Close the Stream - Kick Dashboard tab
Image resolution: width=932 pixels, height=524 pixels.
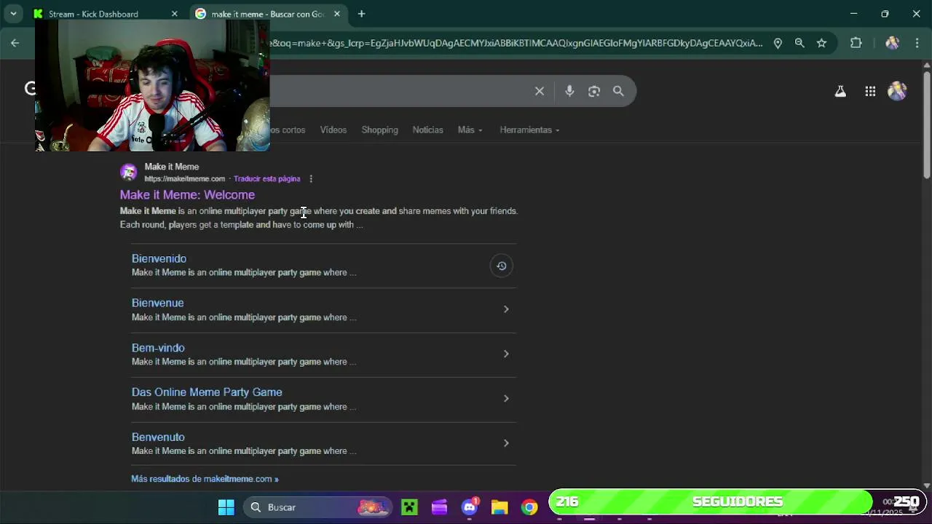[x=174, y=14]
